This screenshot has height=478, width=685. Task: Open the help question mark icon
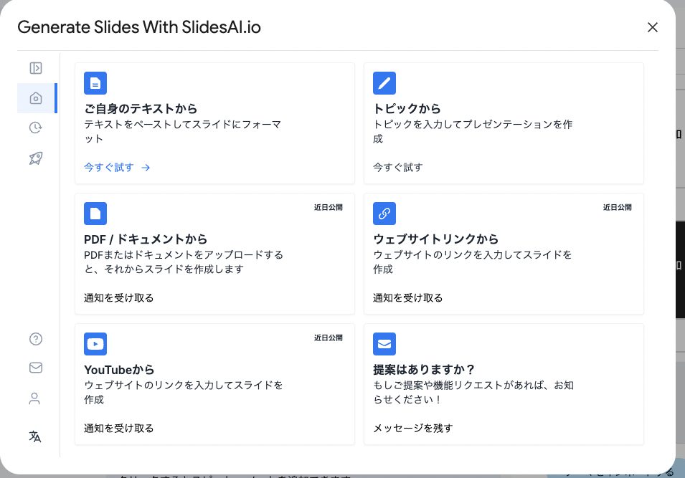click(36, 339)
